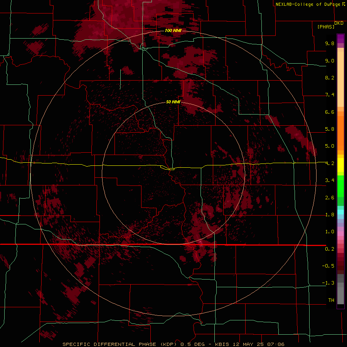Select the pink band near 1.0 on the scale

(x=340, y=234)
